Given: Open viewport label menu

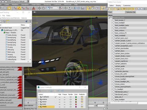Looking at the screenshot, I should [35, 12].
